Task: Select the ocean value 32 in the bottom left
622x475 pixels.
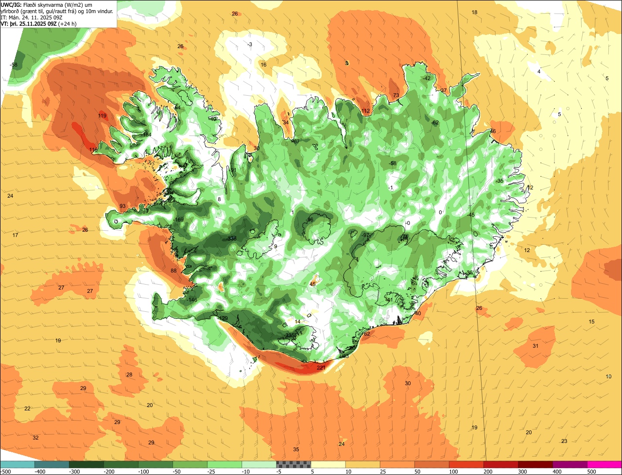Action: 35,438
